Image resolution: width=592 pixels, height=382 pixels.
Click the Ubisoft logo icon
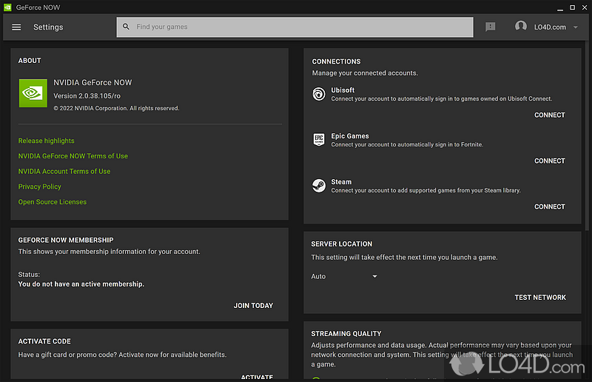pos(319,94)
